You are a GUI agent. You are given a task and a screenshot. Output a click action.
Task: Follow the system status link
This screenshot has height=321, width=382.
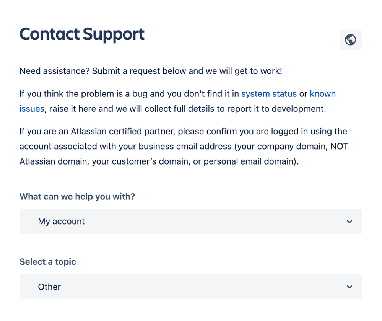pyautogui.click(x=269, y=94)
